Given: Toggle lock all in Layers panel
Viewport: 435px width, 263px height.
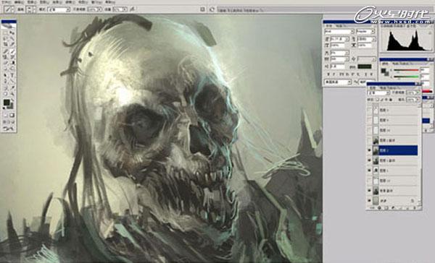Looking at the screenshot, I should coord(391,100).
